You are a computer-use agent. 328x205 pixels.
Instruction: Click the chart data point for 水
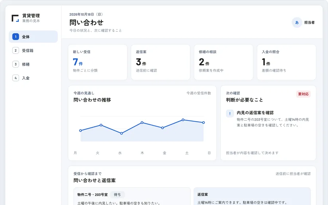[121, 133]
